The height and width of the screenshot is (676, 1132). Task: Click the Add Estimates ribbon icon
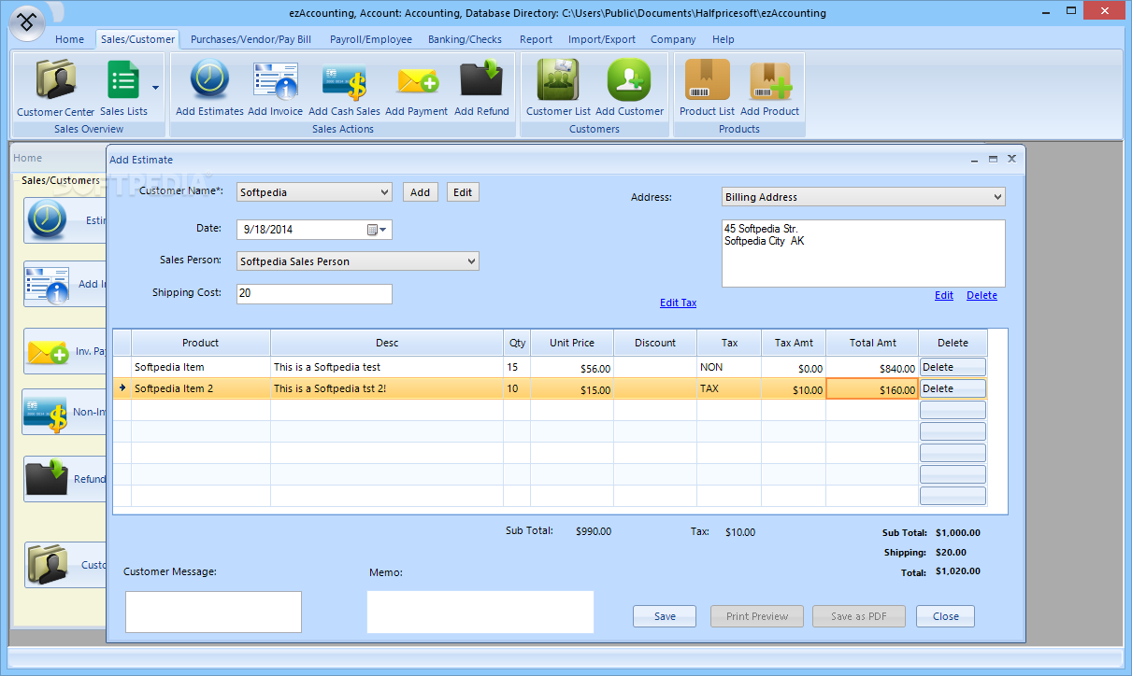click(x=209, y=89)
